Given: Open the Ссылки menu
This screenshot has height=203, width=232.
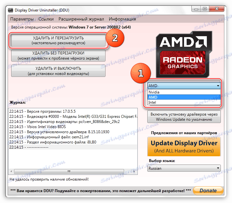Looking at the screenshot, I should [46, 19].
